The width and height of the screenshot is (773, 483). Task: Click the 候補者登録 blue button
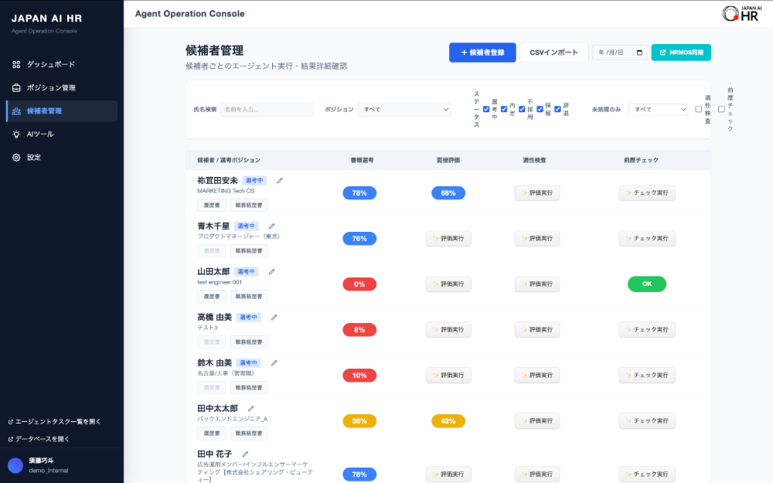coord(482,52)
